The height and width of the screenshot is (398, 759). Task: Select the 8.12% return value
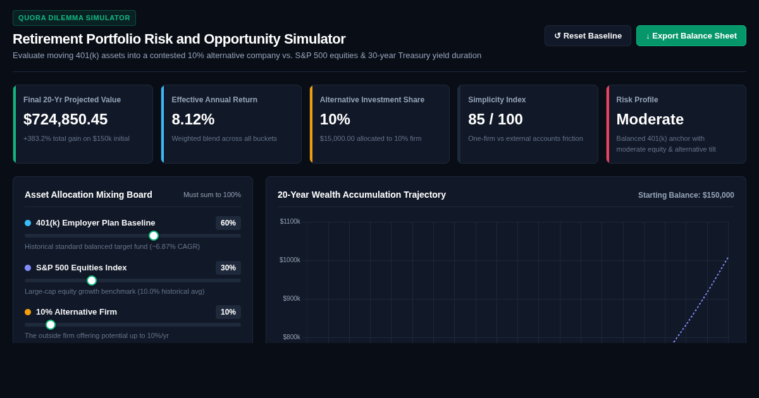(x=193, y=119)
